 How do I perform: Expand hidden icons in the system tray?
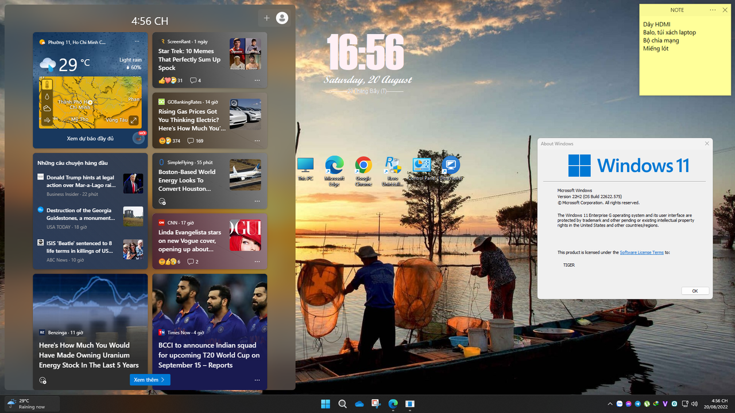(610, 404)
